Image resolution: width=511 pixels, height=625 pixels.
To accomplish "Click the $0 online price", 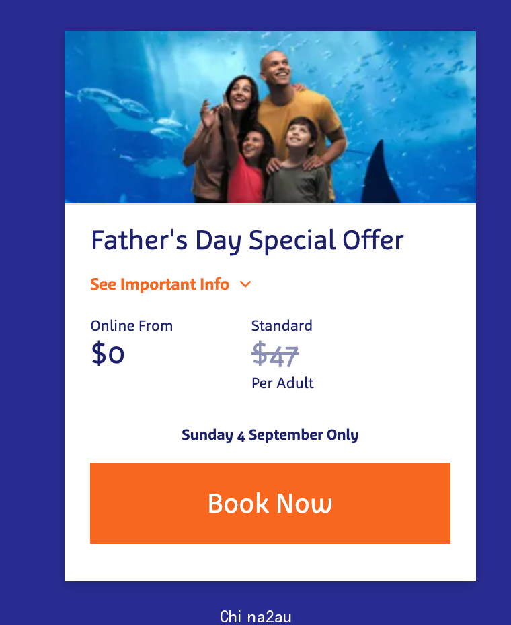I will [108, 353].
